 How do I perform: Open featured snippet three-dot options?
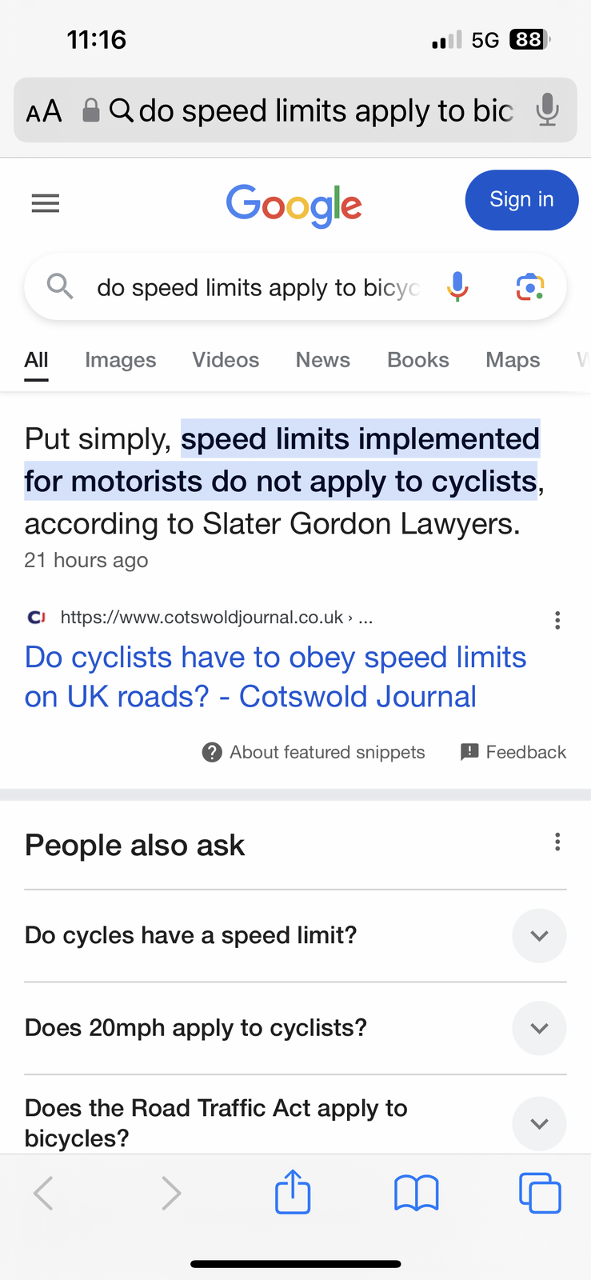[557, 620]
